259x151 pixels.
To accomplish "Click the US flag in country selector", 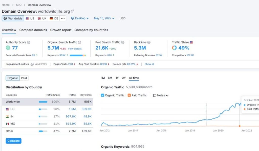I will (27, 18).
